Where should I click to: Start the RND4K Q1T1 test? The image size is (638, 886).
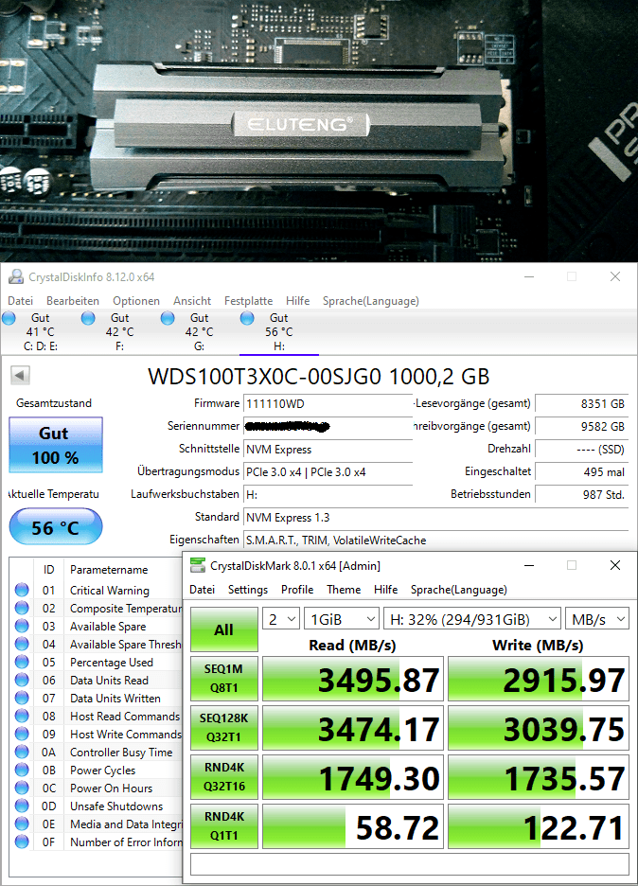(224, 826)
